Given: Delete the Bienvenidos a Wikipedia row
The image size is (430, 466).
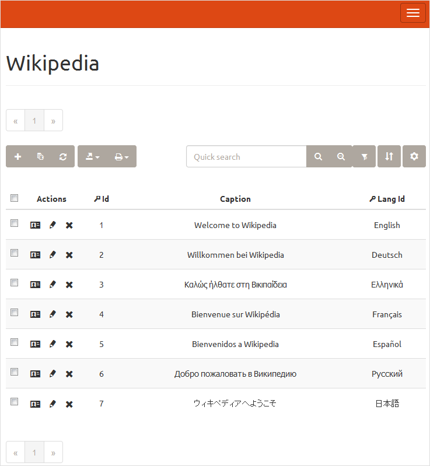Looking at the screenshot, I should tap(69, 344).
